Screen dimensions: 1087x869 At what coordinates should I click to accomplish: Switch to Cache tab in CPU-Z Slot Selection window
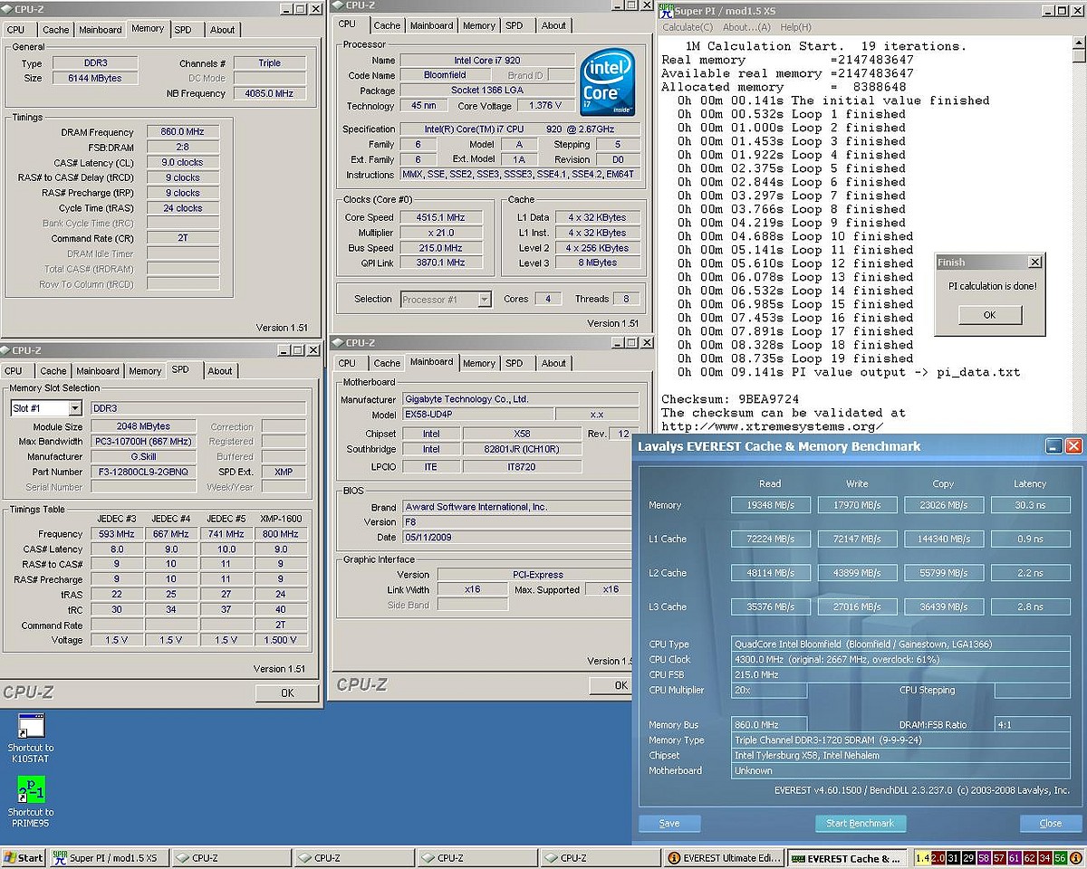53,371
